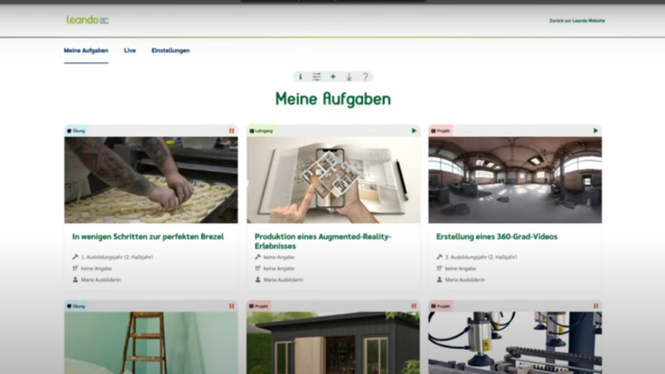
Task: Click the person icon on the Brezel card
Action: 75,280
